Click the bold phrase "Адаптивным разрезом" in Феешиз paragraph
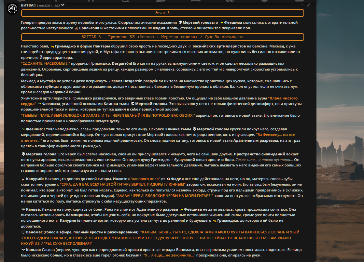Screen dimensions: 364x262 click(256, 140)
